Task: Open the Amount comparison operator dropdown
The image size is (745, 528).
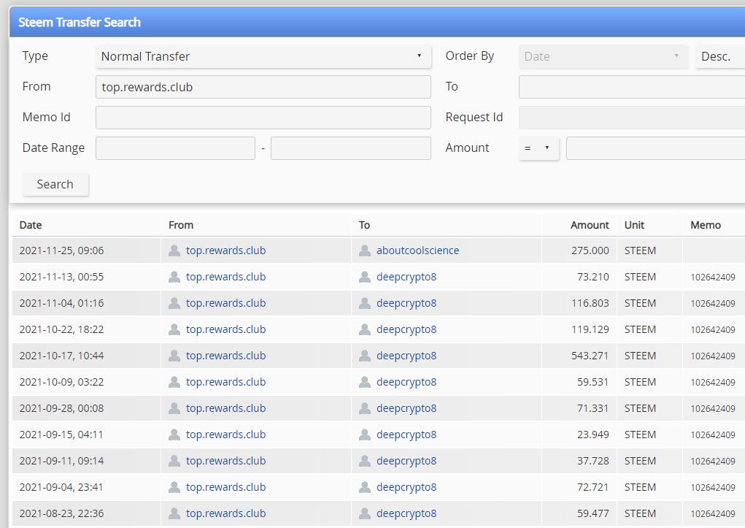Action: (539, 148)
